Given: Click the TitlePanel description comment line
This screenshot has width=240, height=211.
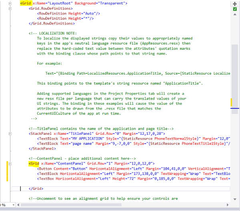Looking at the screenshot, I should [101, 129].
